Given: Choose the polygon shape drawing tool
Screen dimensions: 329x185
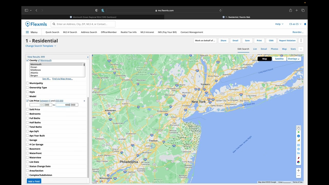Looking at the screenshot, I should (x=298, y=153).
